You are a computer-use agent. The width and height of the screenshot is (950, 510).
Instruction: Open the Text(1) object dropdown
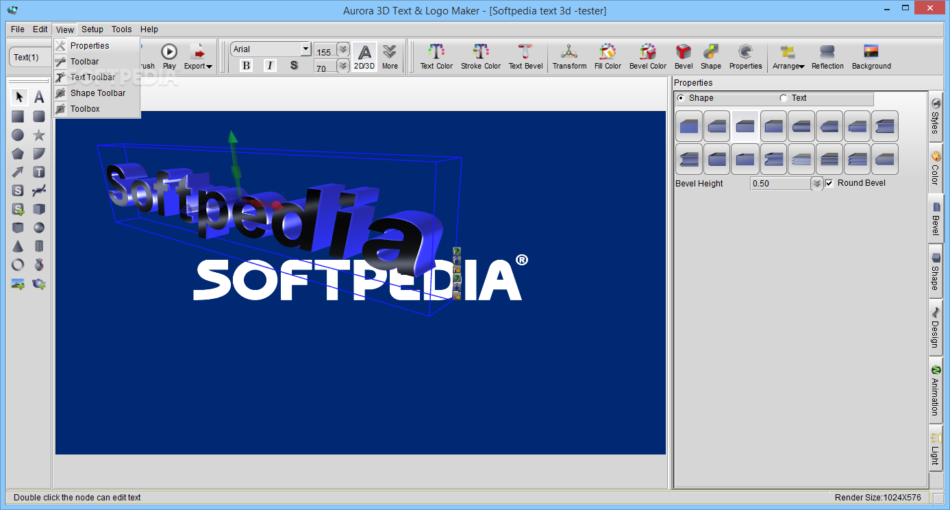coord(30,57)
